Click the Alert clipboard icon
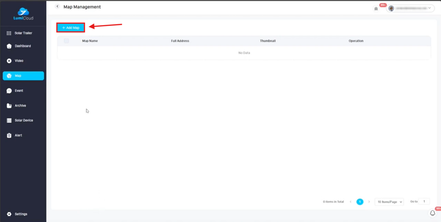This screenshot has width=441, height=222. [x=9, y=135]
